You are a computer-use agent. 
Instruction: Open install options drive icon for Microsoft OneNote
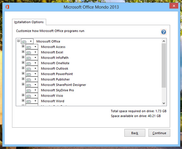29,63
